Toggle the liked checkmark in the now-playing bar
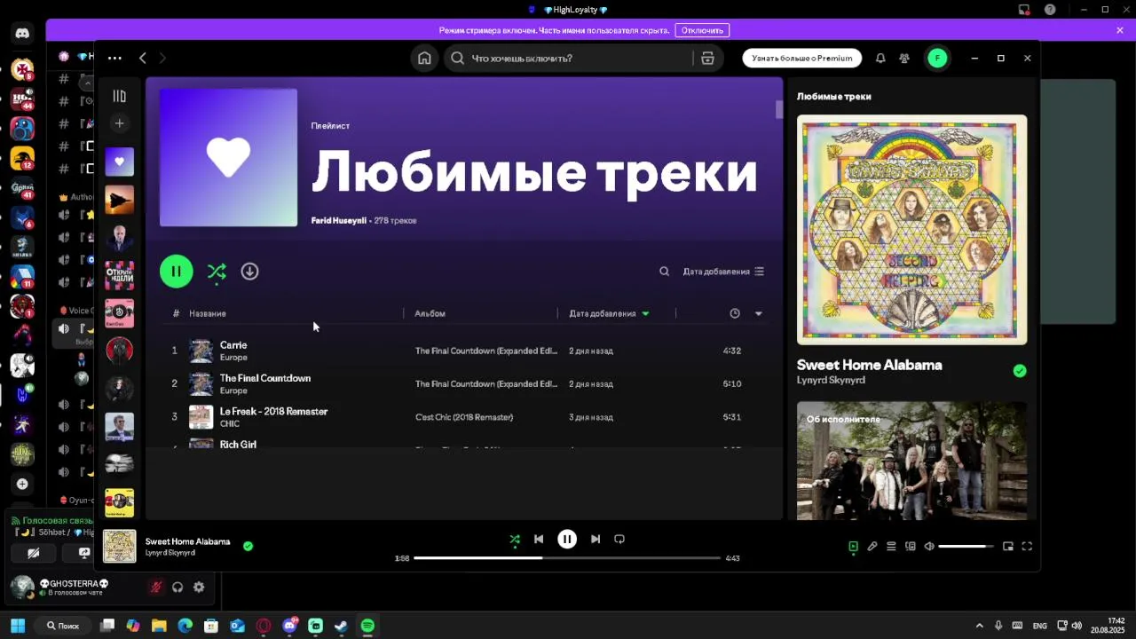 pyautogui.click(x=248, y=546)
